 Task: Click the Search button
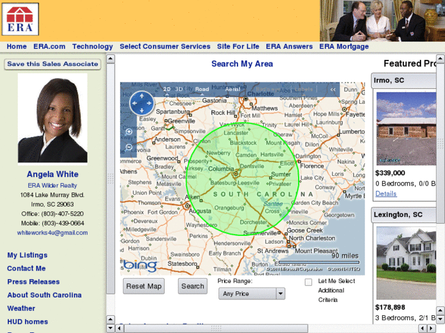click(x=193, y=286)
